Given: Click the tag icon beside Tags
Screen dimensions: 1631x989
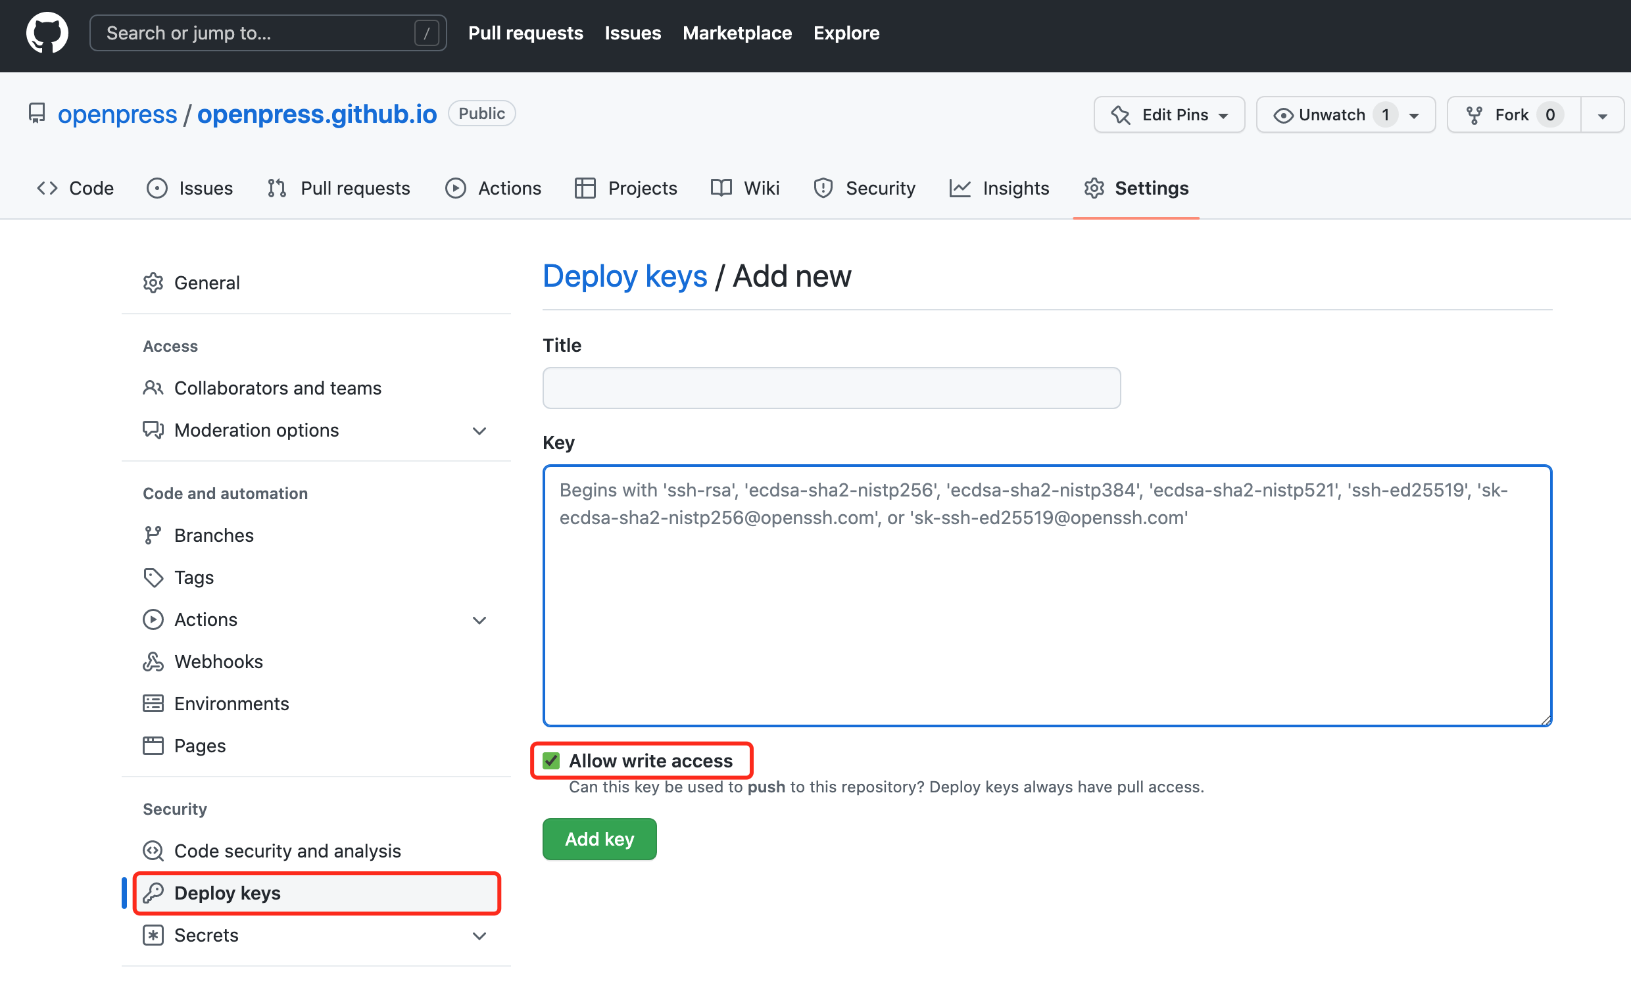Looking at the screenshot, I should pyautogui.click(x=153, y=578).
